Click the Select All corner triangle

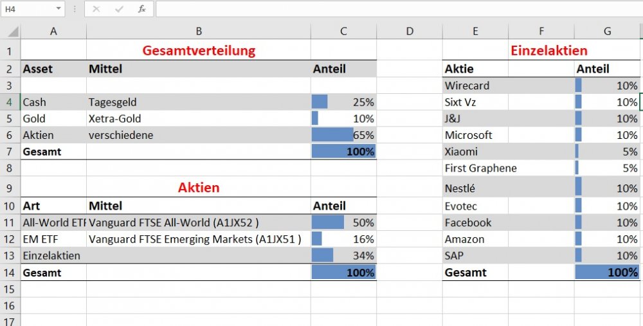(13, 32)
